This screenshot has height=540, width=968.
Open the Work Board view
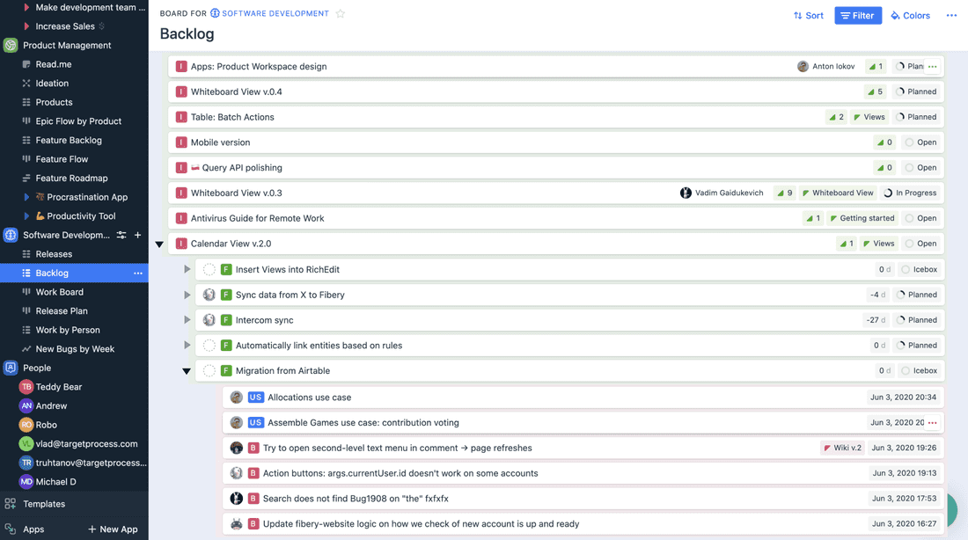[60, 292]
